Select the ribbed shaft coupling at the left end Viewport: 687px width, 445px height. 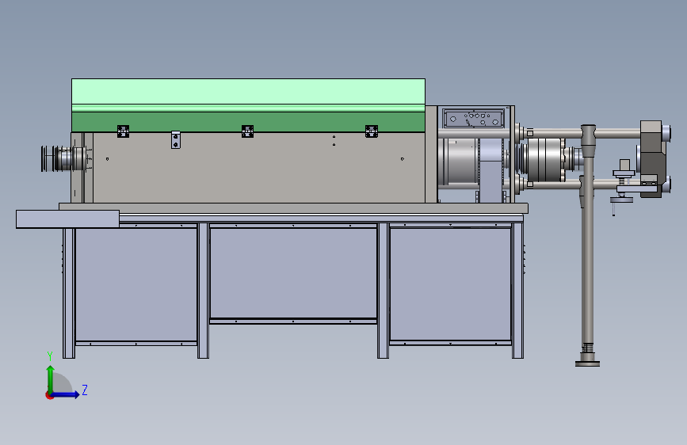tap(63, 158)
